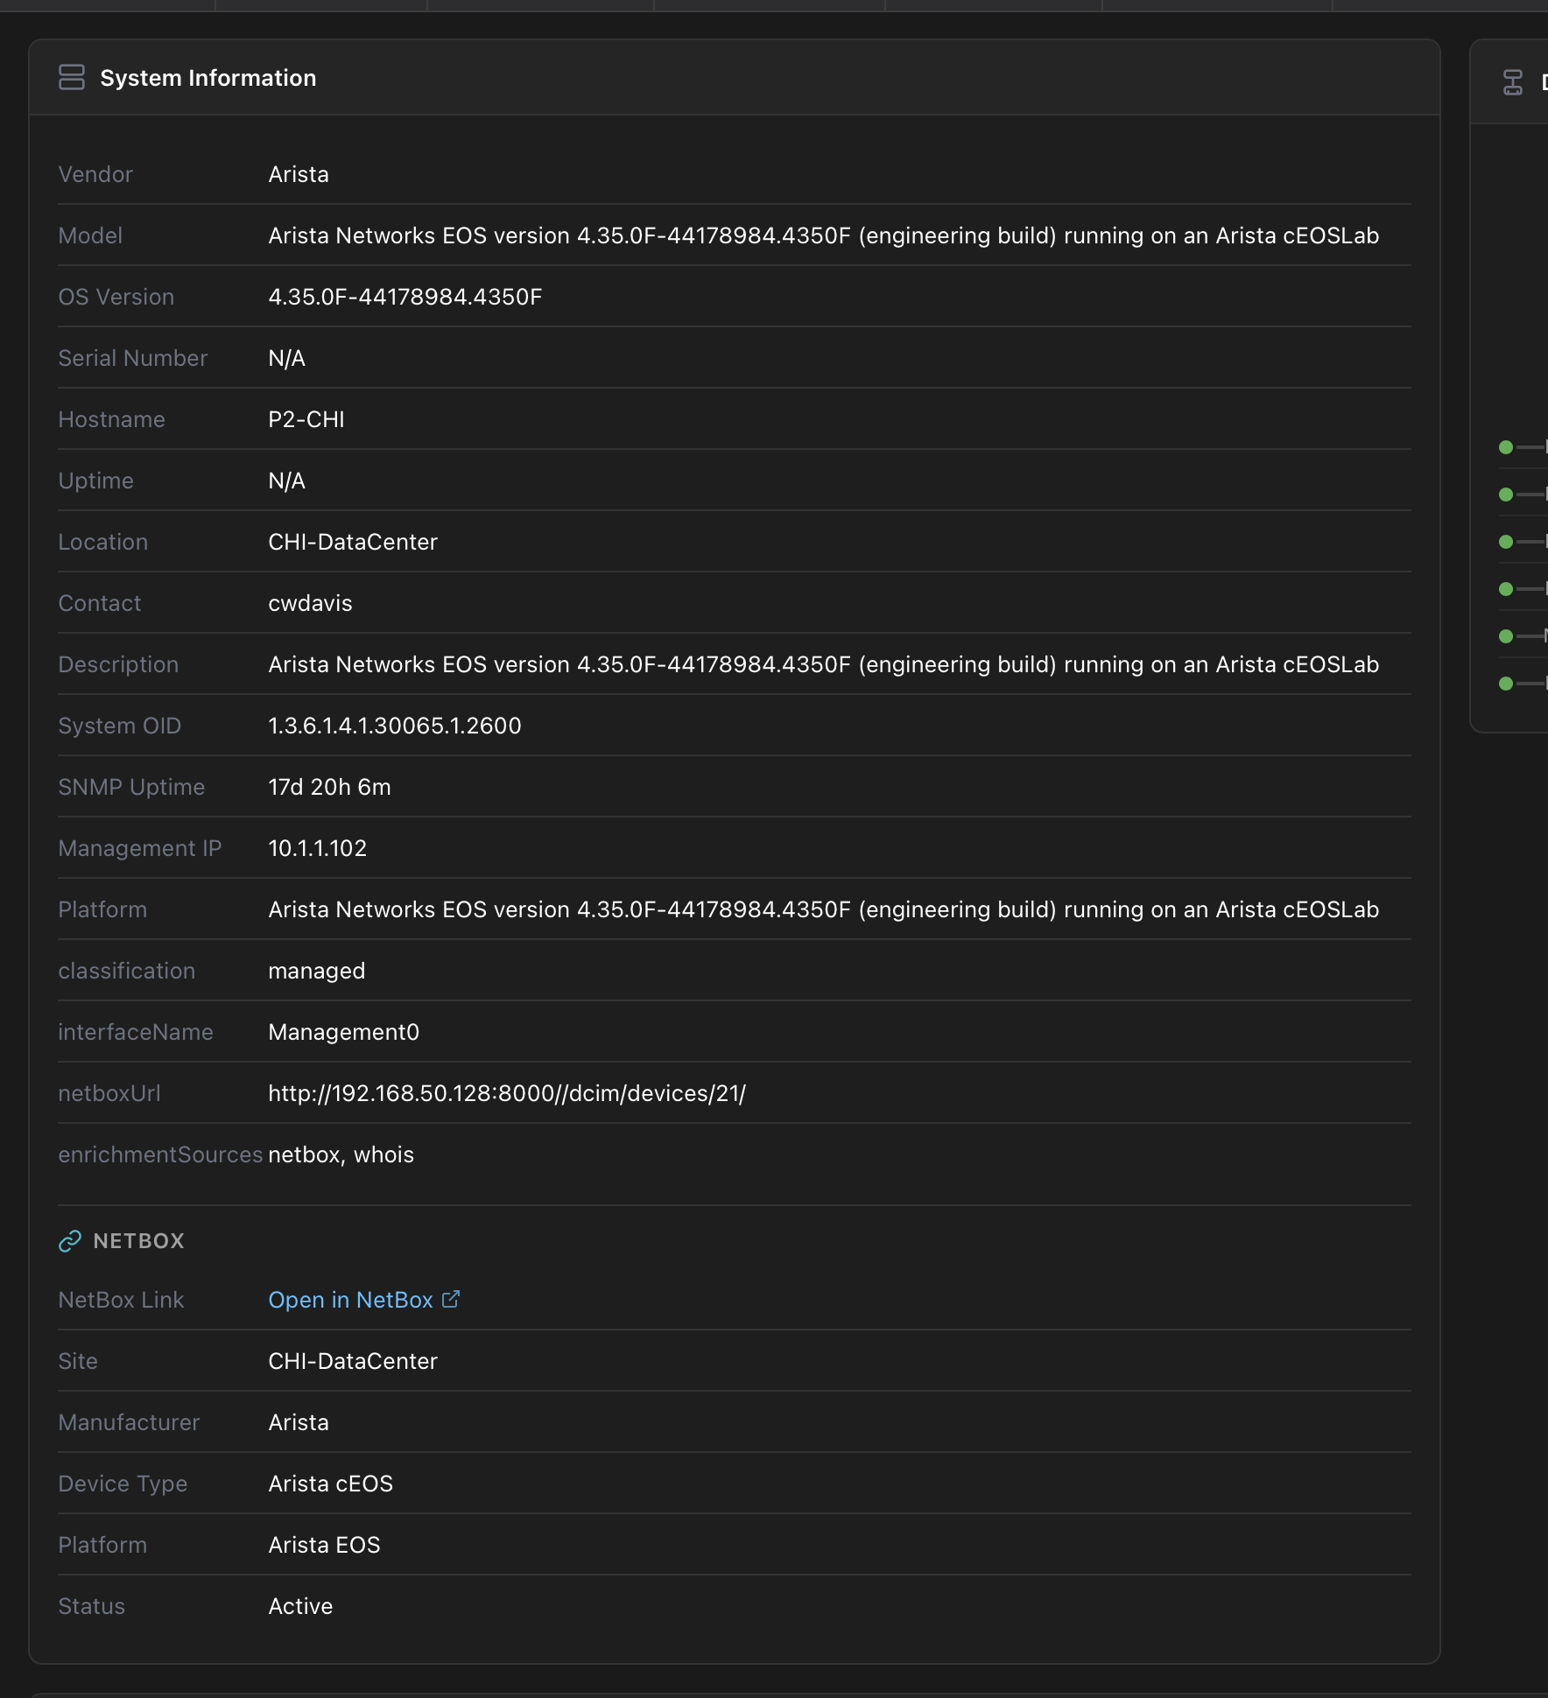
Task: Select the leftmost tab segment in the top bar
Action: (105, 4)
